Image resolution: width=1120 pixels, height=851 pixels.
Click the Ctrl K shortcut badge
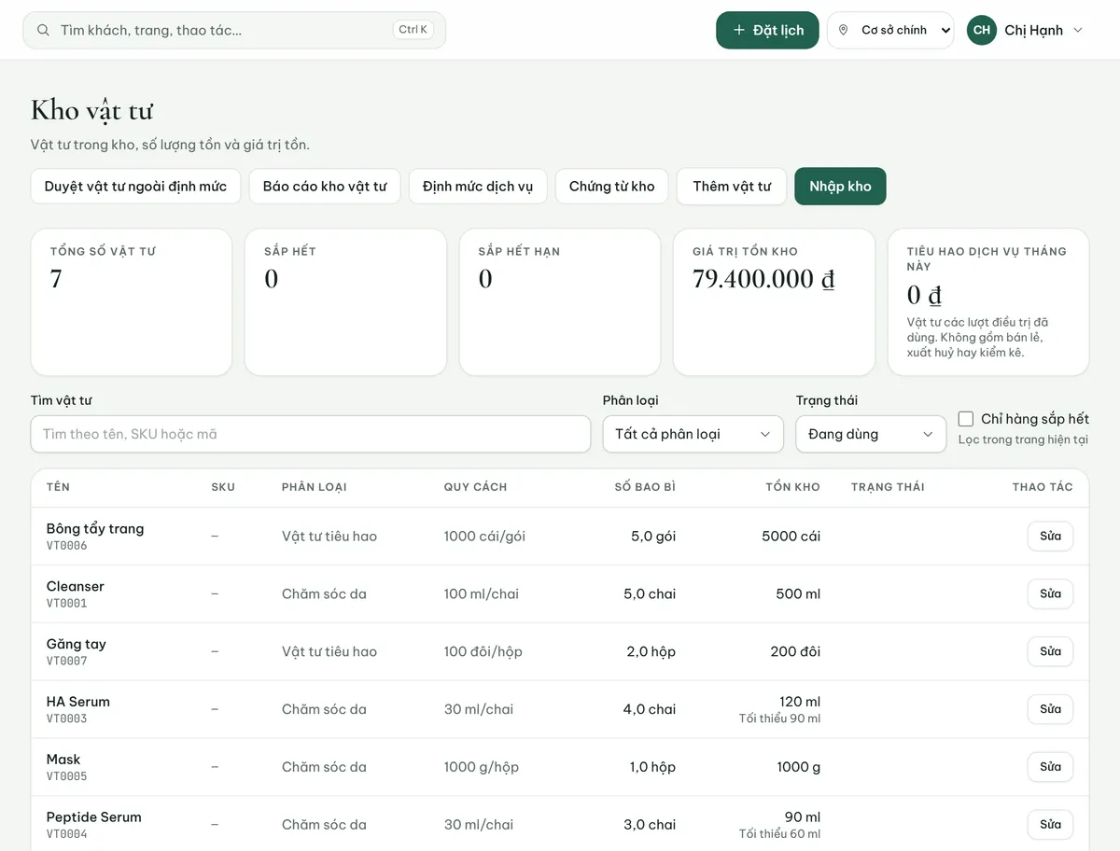(x=413, y=30)
